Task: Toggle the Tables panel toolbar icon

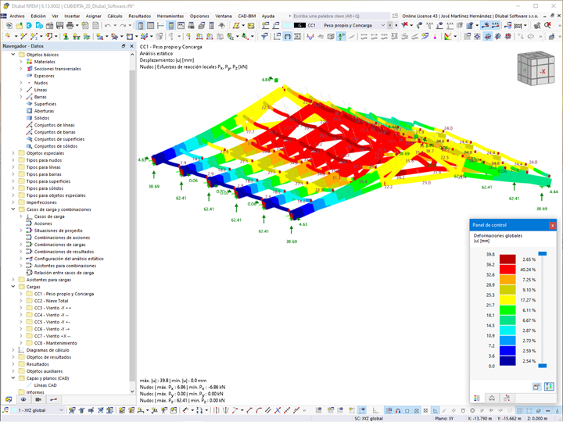Action: point(150,26)
